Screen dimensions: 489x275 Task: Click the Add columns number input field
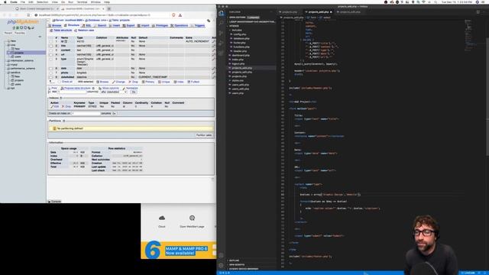click(x=72, y=92)
